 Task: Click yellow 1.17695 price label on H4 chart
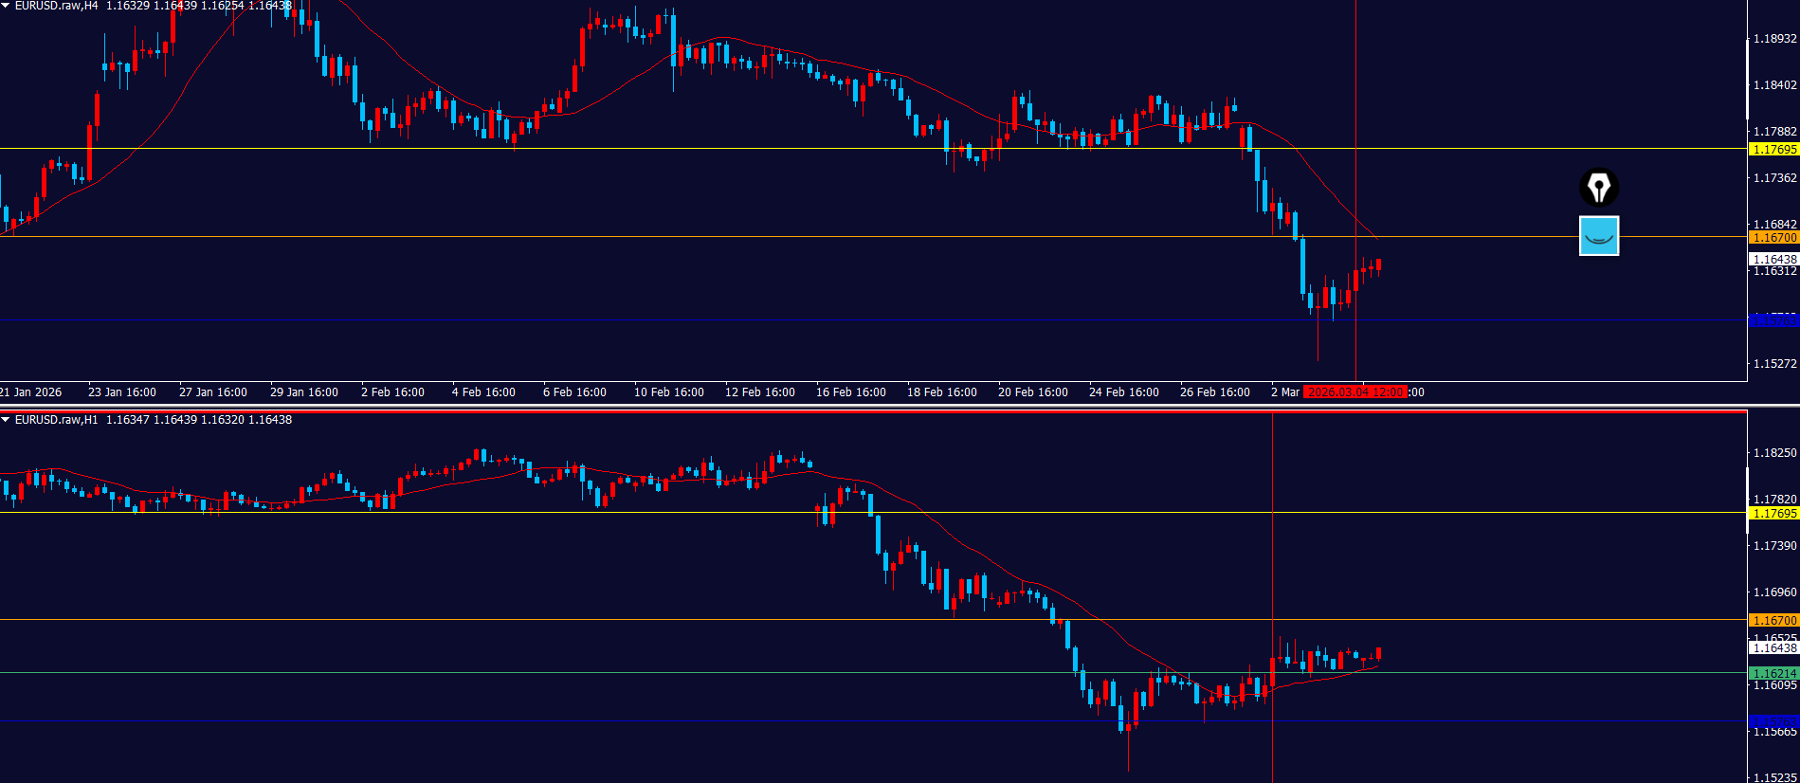(x=1773, y=150)
